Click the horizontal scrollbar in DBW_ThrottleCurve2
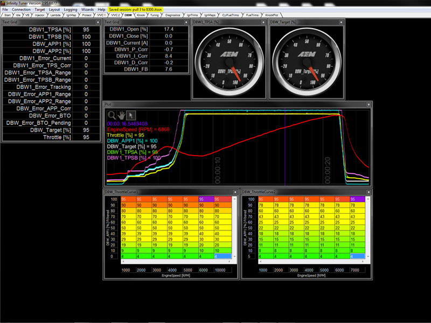Viewport: 431px width, 323px height. [x=312, y=262]
